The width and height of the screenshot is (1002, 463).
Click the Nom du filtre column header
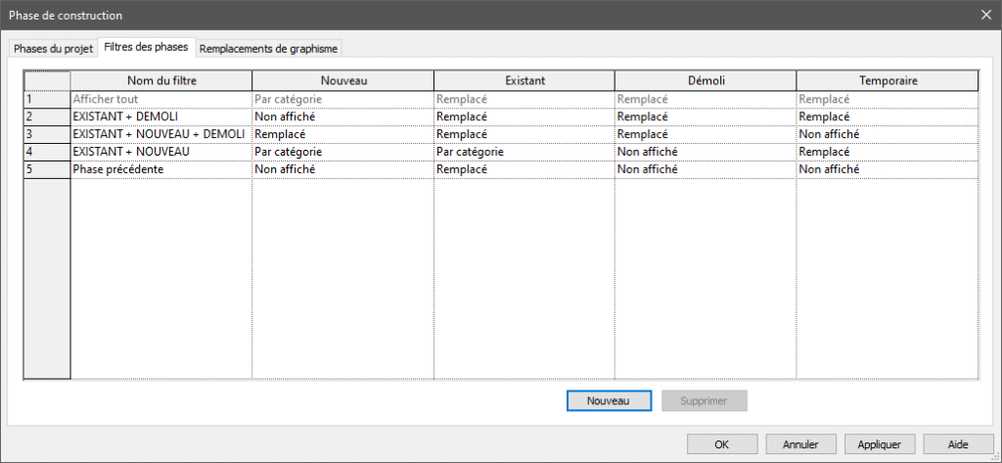[160, 80]
